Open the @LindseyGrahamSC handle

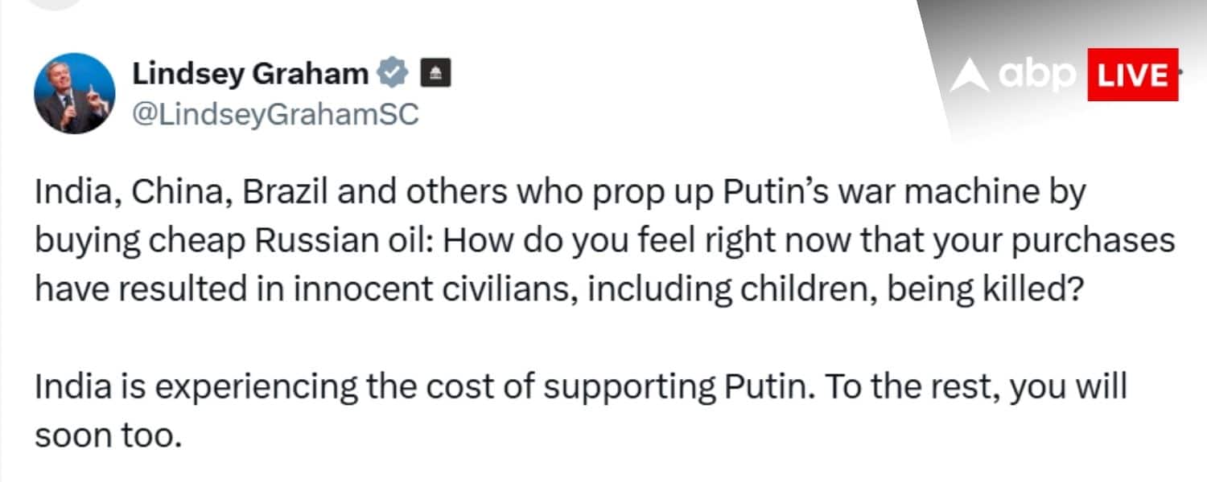tap(274, 115)
